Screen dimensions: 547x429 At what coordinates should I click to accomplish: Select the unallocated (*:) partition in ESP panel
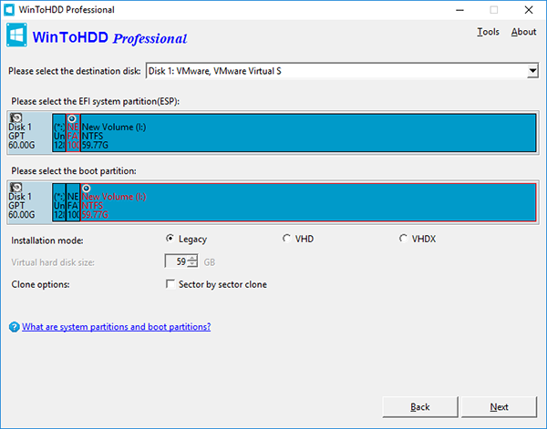coord(59,133)
